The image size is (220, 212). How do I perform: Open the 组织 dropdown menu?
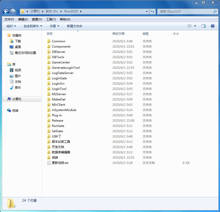pos(11,26)
